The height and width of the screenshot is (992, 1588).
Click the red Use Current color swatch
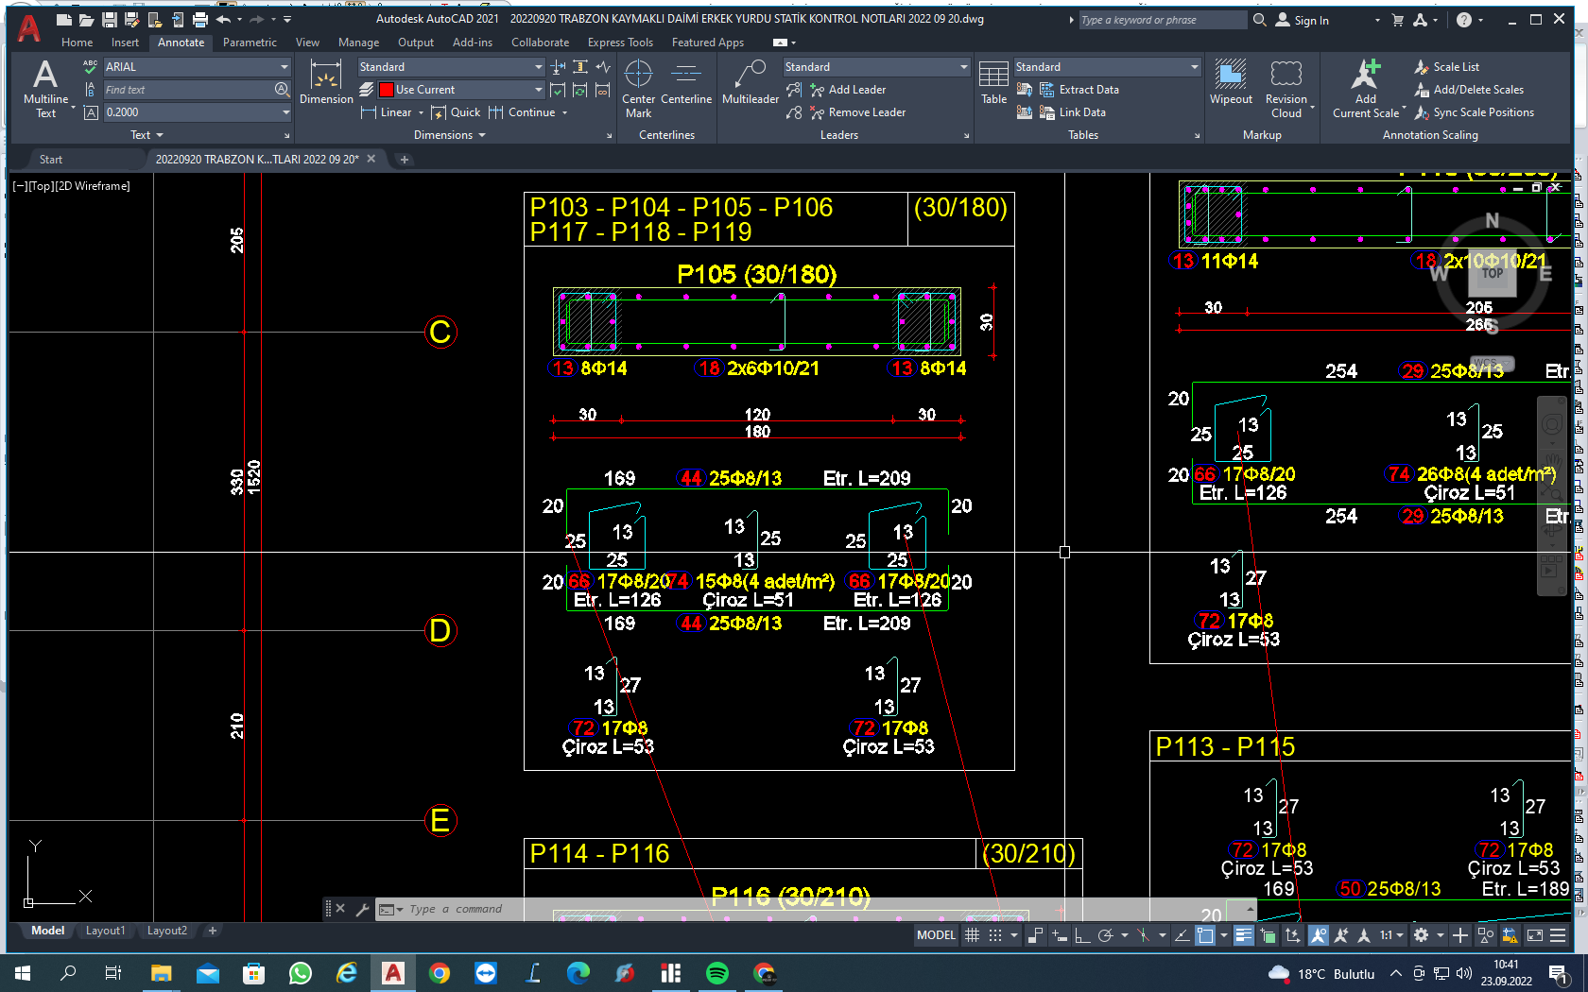386,90
